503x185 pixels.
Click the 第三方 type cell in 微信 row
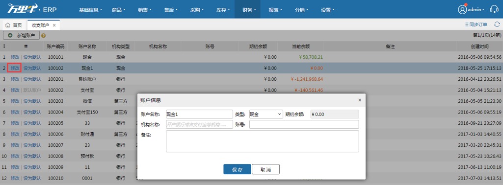click(x=121, y=101)
